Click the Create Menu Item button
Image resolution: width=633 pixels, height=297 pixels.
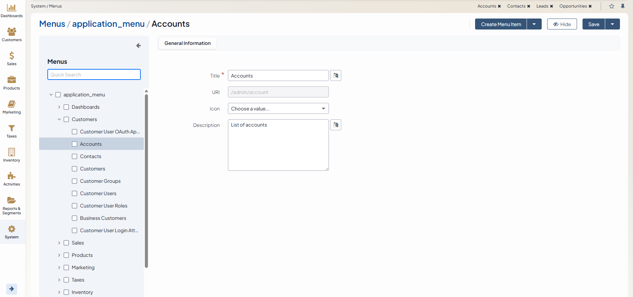tap(501, 24)
